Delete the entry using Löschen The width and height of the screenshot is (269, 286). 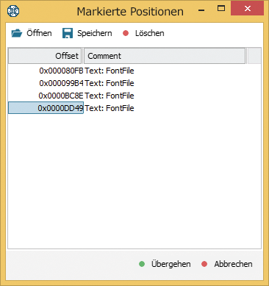pyautogui.click(x=143, y=33)
